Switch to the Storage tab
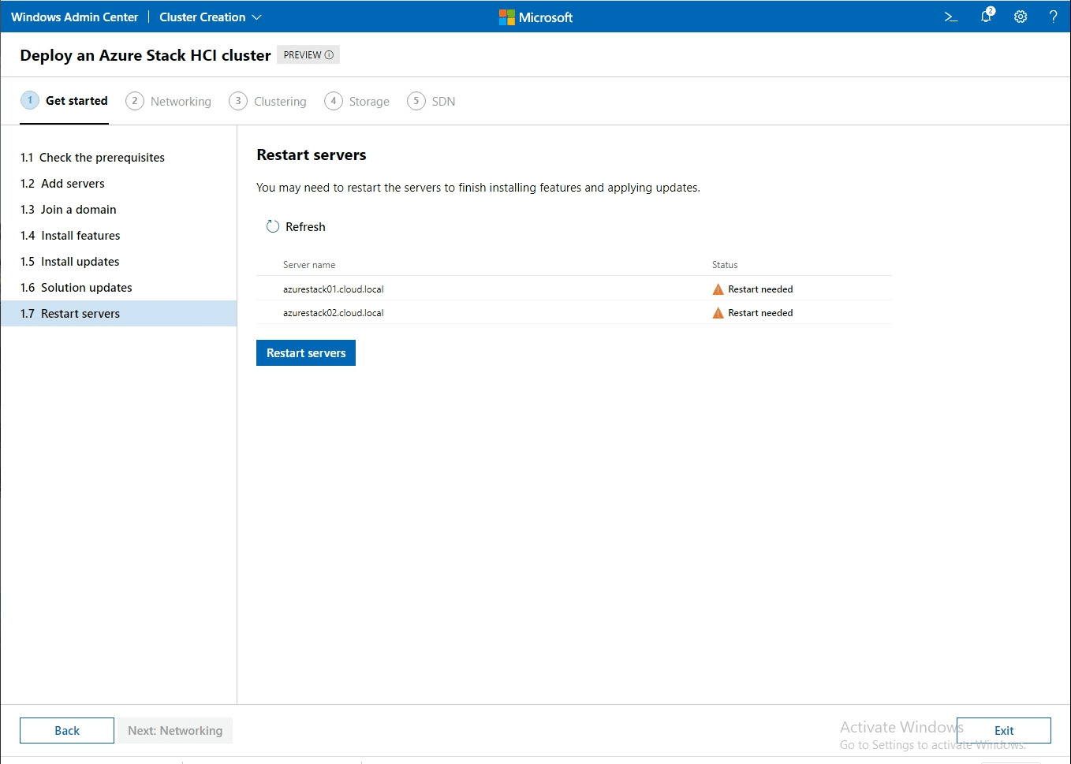The width and height of the screenshot is (1071, 764). point(368,101)
